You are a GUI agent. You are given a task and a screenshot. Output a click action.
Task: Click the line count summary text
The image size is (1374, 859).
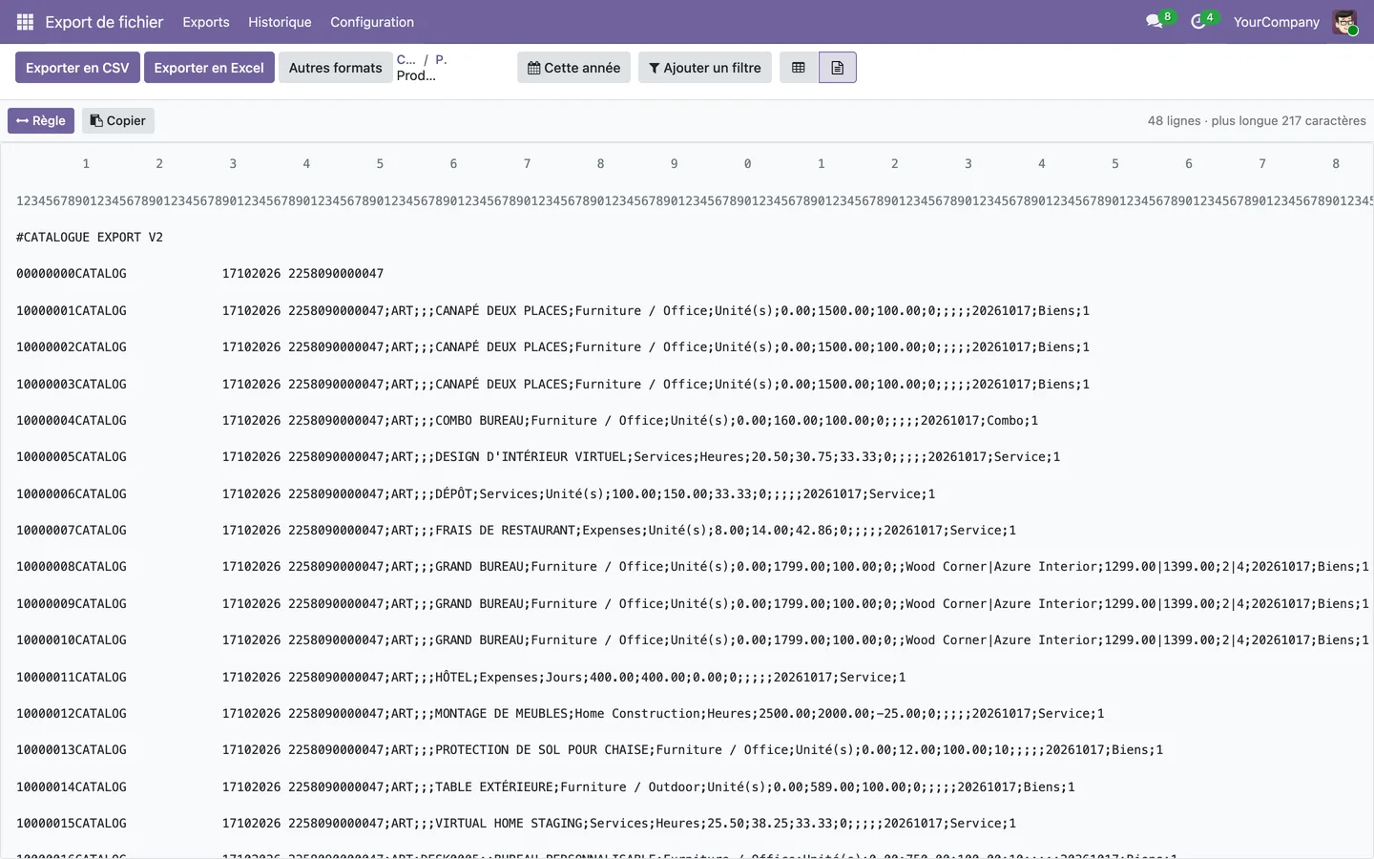point(1257,120)
